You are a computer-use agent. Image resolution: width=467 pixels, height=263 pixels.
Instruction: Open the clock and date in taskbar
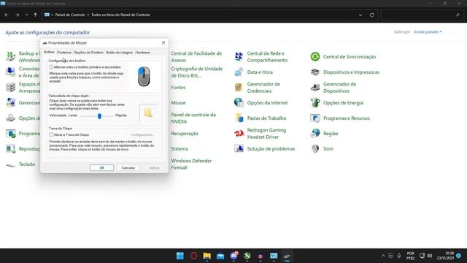point(446,256)
